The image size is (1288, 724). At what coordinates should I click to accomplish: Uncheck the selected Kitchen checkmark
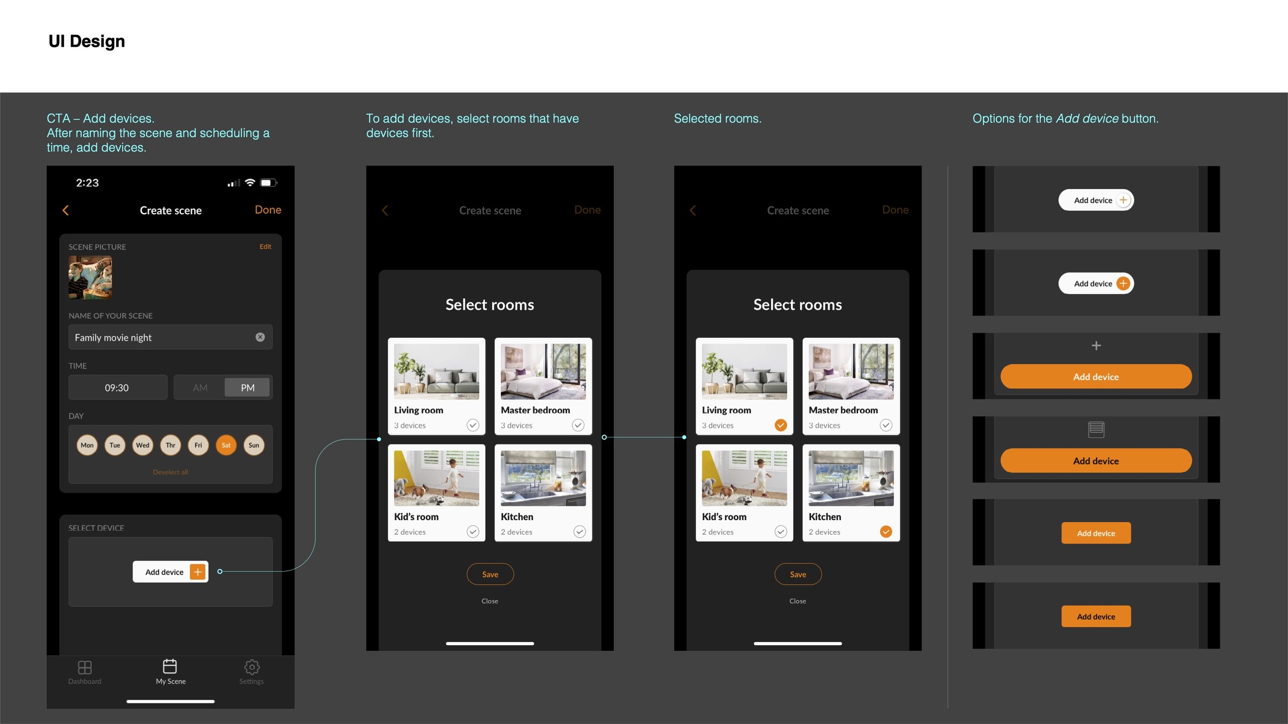886,531
